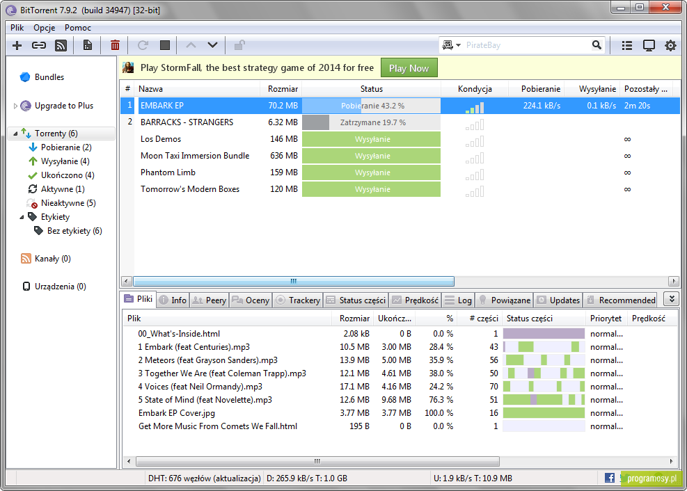687x491 pixels.
Task: Open the search provider dropdown arrow
Action: pos(458,45)
